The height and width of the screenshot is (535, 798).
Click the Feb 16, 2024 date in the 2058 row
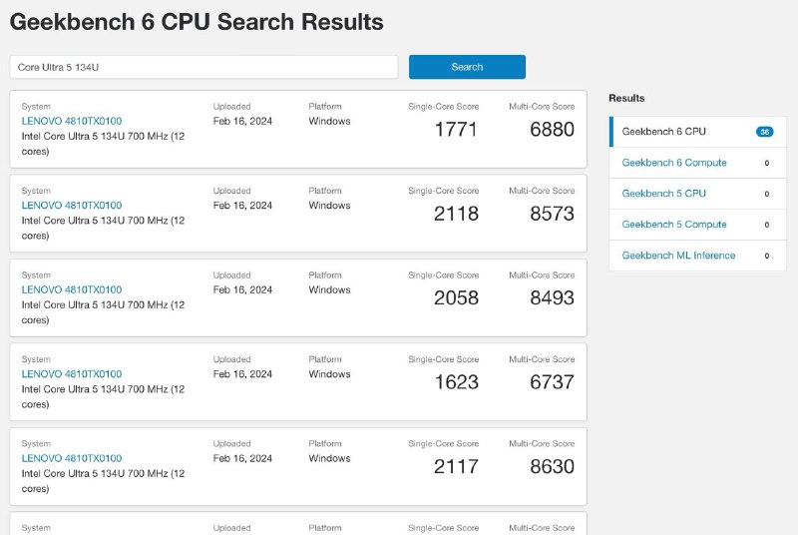point(242,289)
